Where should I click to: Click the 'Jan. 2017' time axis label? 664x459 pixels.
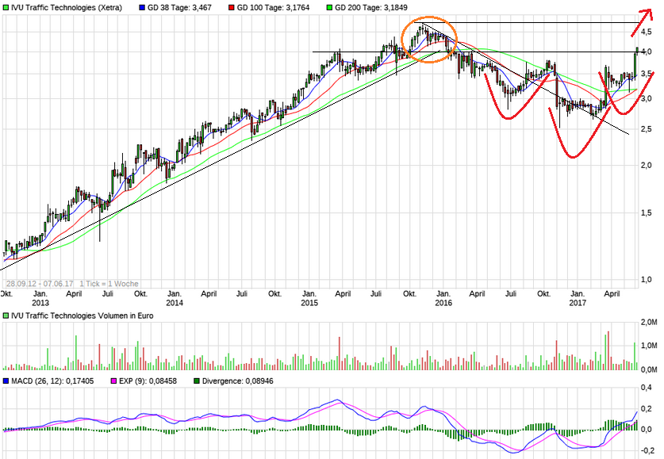[578, 298]
